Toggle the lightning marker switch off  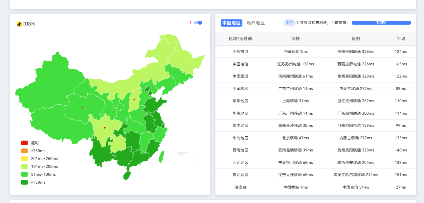pos(198,23)
